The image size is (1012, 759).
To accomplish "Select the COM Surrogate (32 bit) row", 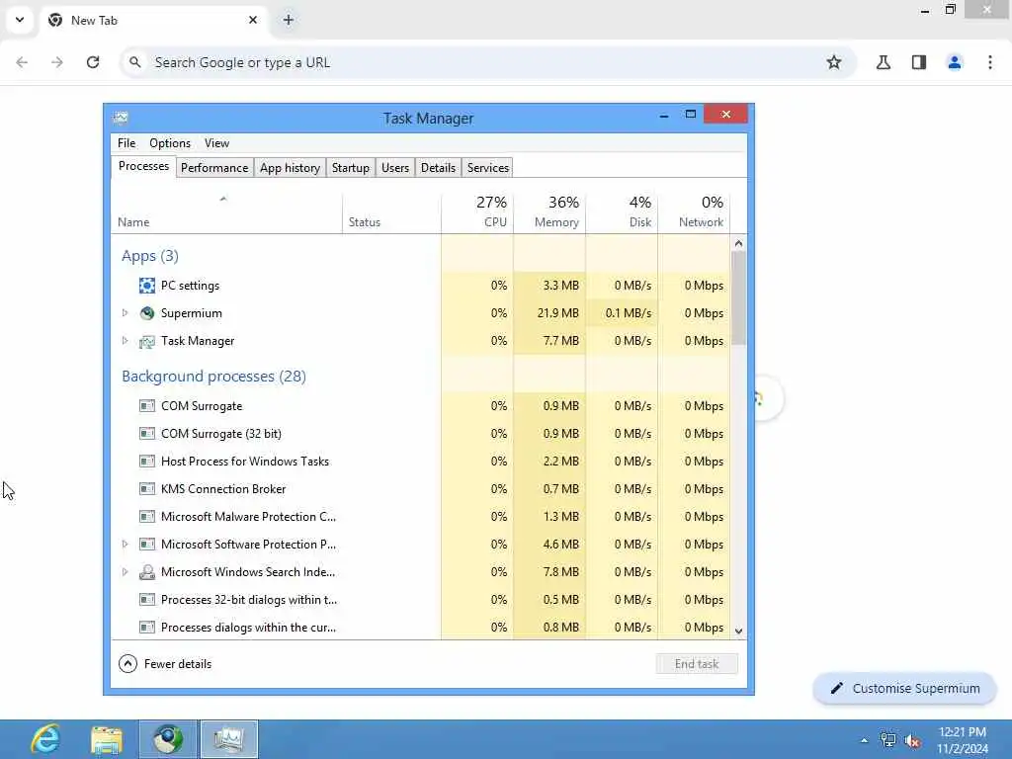I will tap(421, 434).
